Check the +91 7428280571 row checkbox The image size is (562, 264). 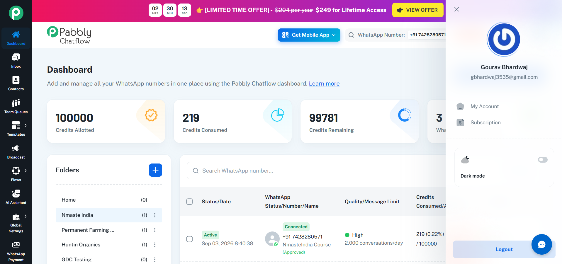click(x=190, y=239)
